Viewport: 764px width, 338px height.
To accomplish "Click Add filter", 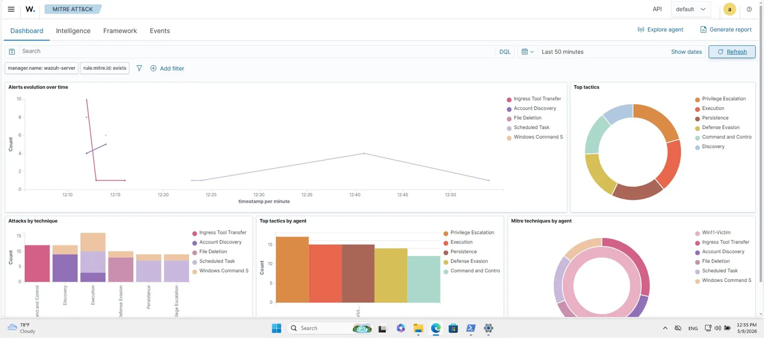I will [x=167, y=69].
